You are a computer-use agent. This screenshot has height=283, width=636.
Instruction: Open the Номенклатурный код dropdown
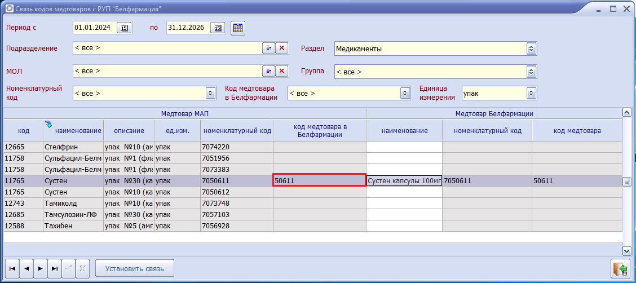click(211, 93)
